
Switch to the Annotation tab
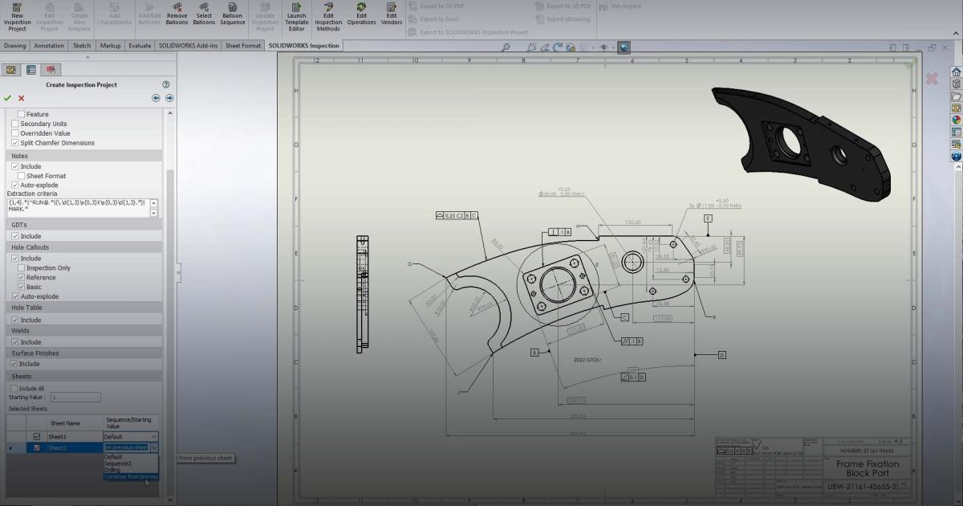pyautogui.click(x=49, y=46)
